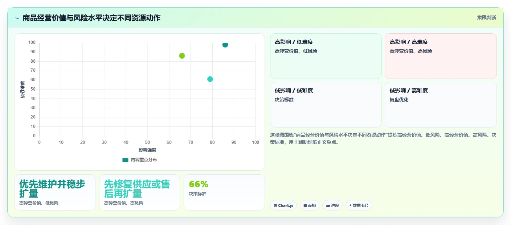Select the lime green scatter data point

182,56
